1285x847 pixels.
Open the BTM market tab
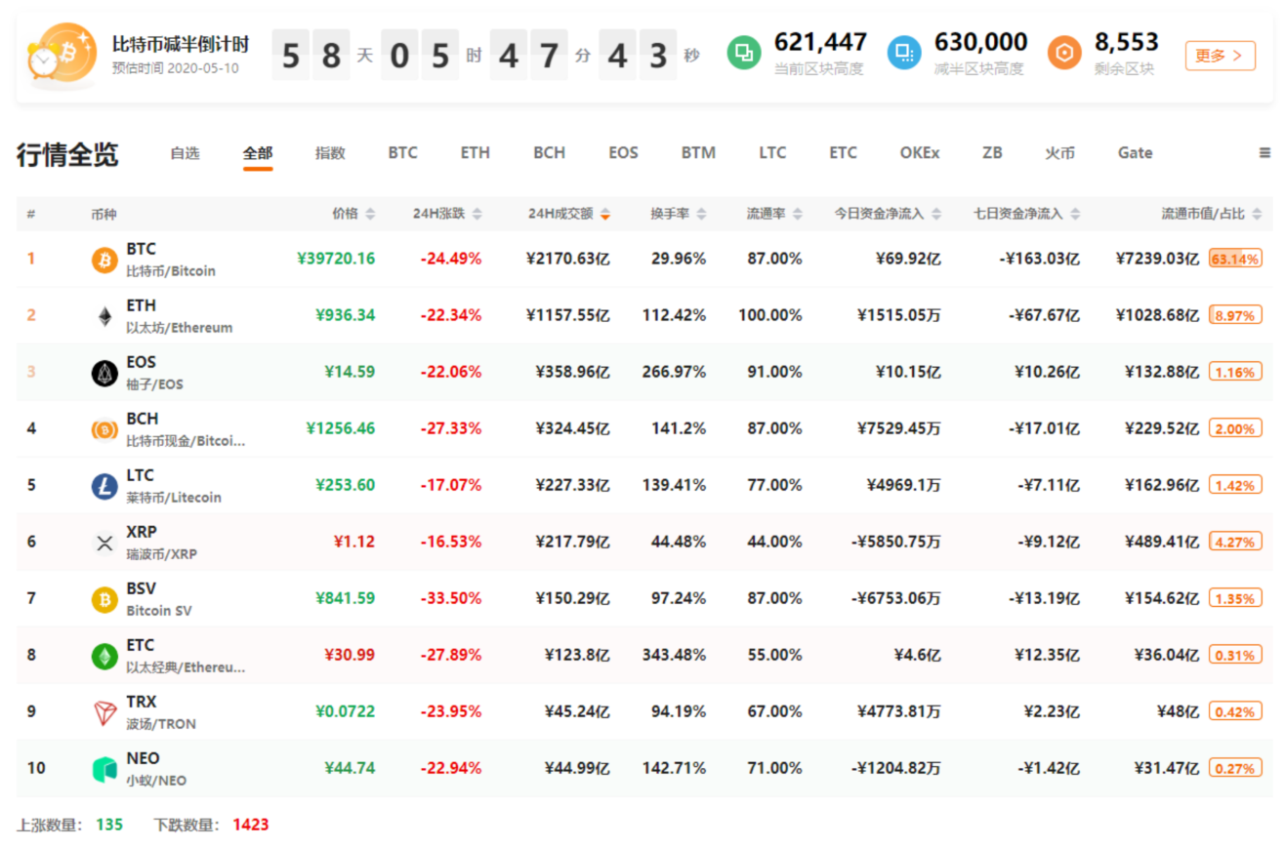pyautogui.click(x=698, y=153)
